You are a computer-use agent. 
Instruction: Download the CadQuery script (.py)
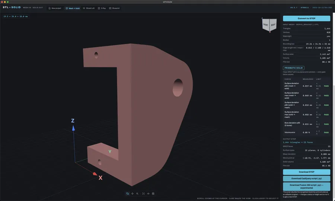click(x=306, y=178)
